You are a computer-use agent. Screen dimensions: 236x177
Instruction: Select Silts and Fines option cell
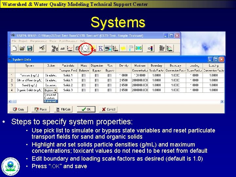click(51, 80)
